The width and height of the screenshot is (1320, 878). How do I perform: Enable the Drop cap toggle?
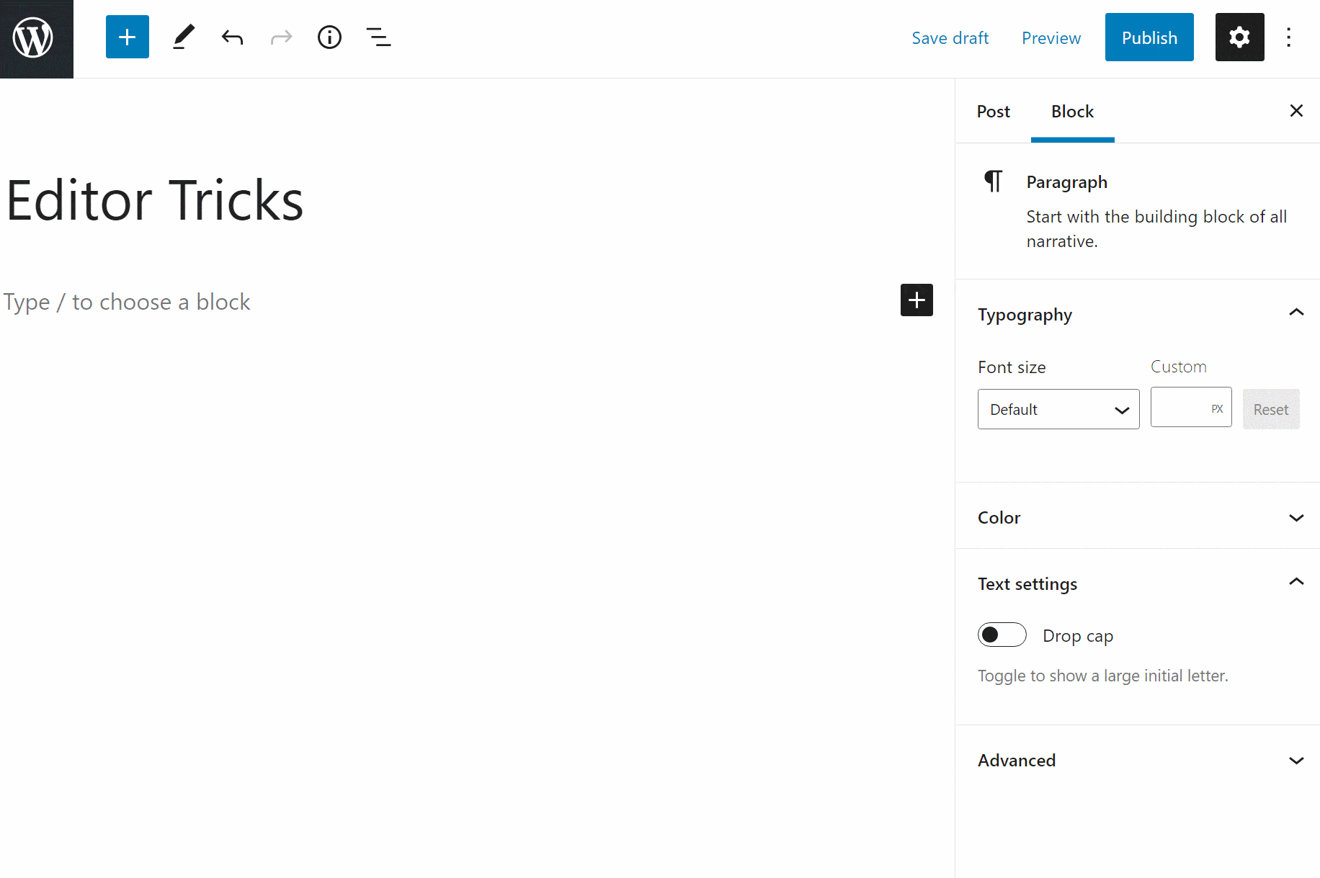[1002, 635]
